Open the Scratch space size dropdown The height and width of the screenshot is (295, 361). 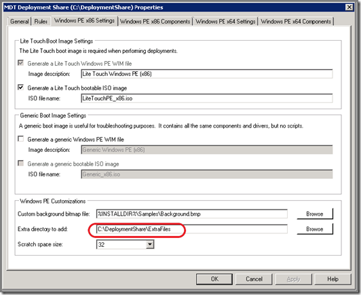[150, 244]
